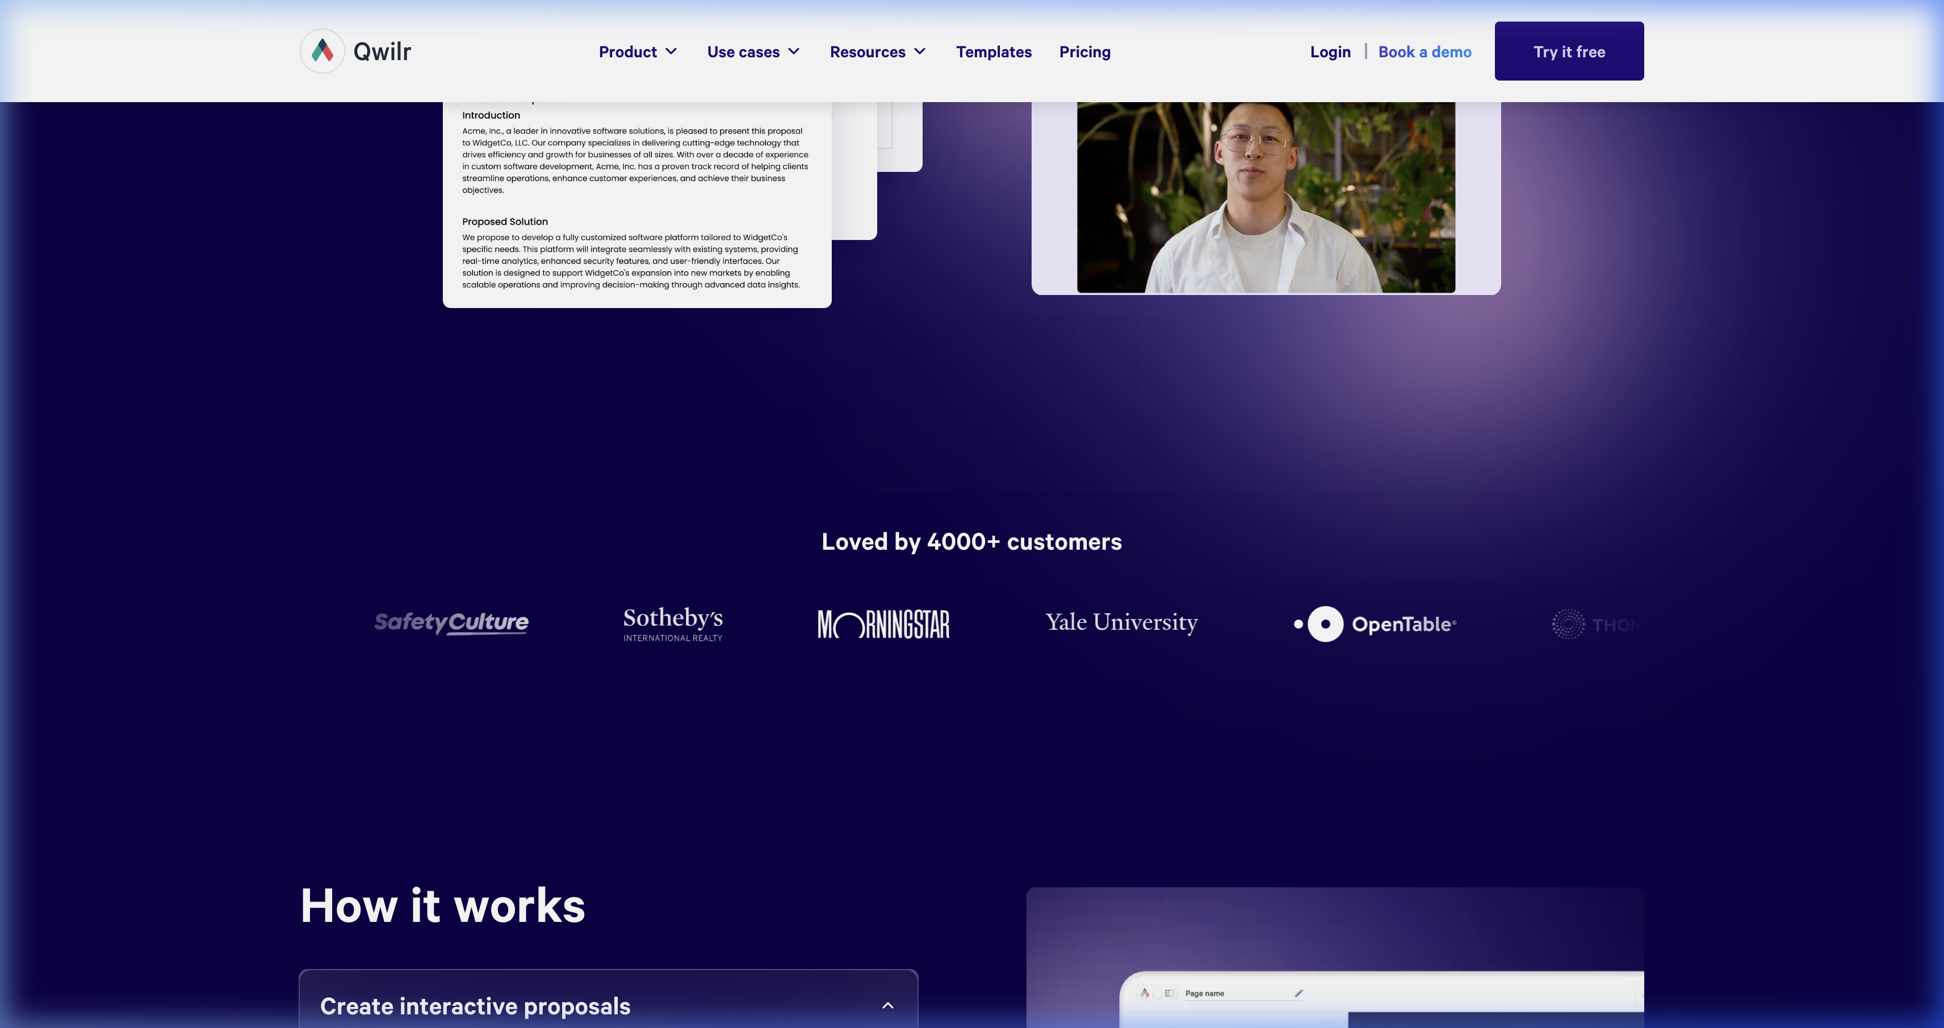Open the Pricing page from the navbar
The width and height of the screenshot is (1944, 1028).
pyautogui.click(x=1085, y=51)
